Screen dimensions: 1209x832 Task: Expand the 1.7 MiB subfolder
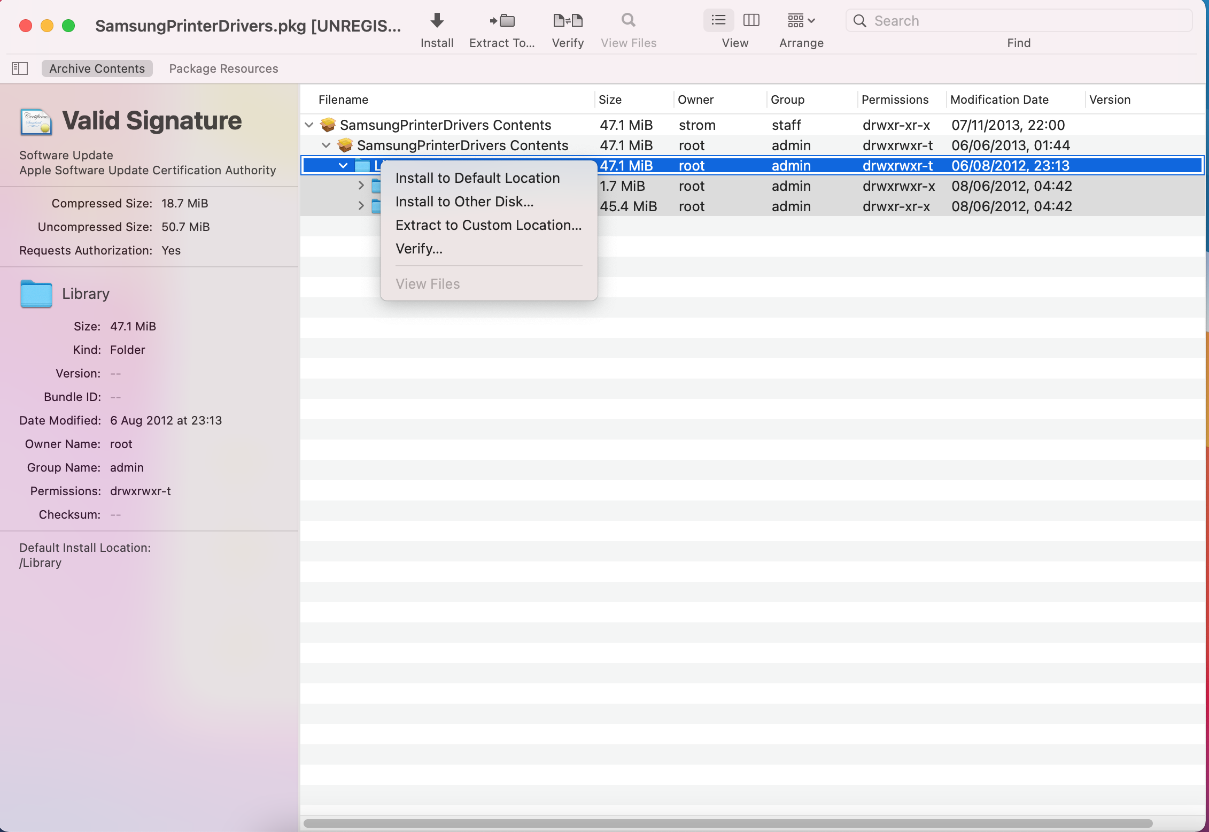361,186
